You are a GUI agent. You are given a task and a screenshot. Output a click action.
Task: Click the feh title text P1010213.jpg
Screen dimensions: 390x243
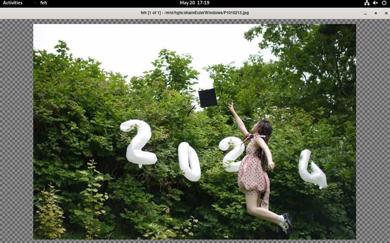coord(236,13)
